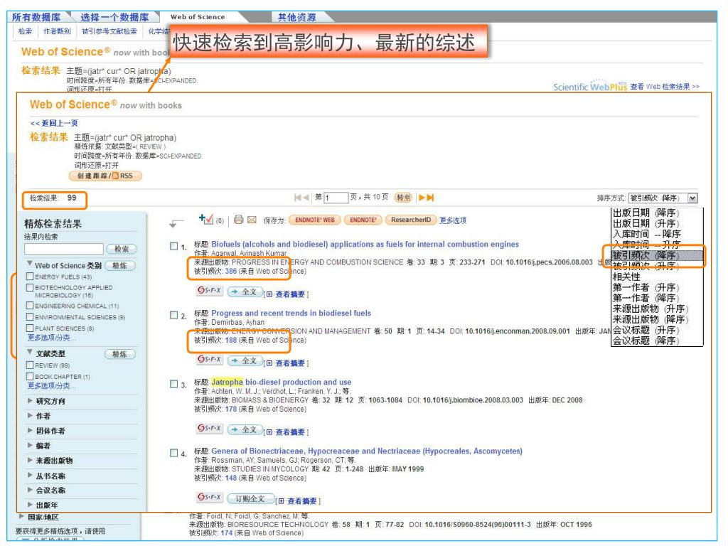The height and width of the screenshot is (546, 728).
Task: Click 创建跟踪 / RSS button
Action: pyautogui.click(x=105, y=176)
